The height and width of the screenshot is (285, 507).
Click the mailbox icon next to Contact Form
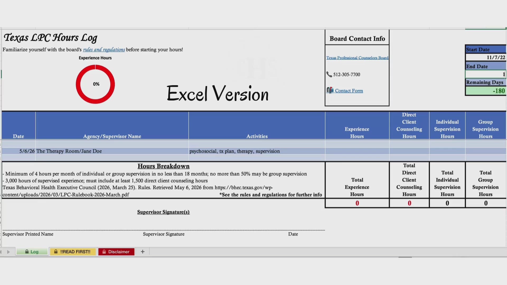pos(330,91)
